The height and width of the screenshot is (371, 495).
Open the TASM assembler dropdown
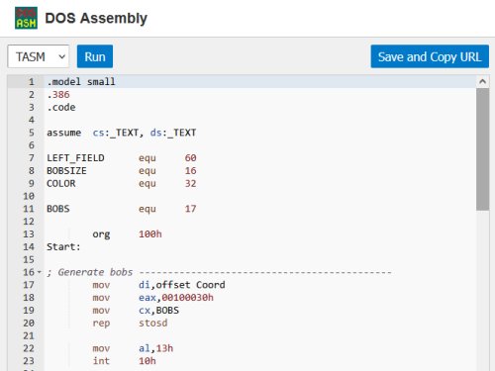click(x=39, y=56)
